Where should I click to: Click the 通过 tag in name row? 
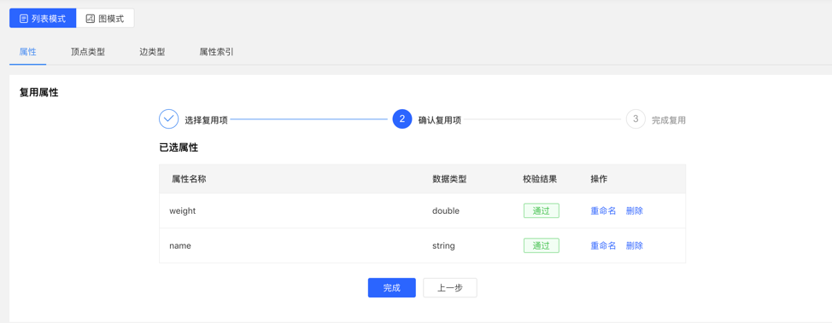pyautogui.click(x=542, y=245)
